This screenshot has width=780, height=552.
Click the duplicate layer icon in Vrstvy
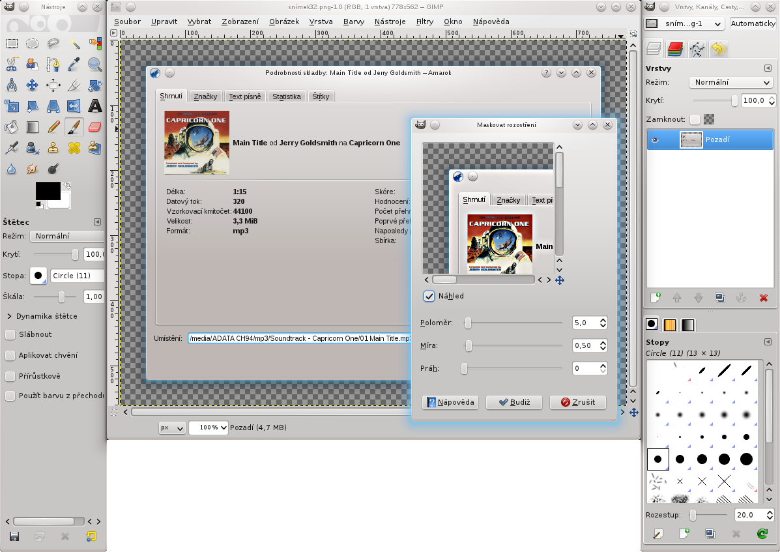point(720,298)
